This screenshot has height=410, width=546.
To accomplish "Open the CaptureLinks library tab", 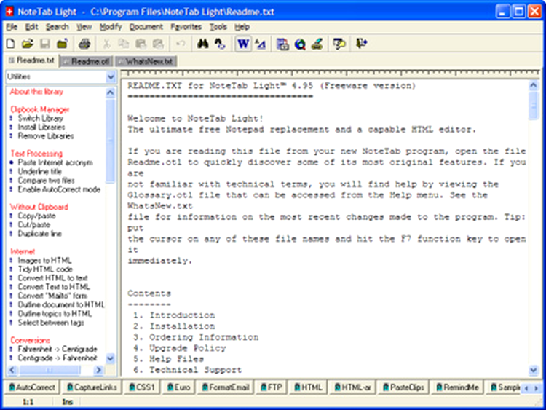I will pyautogui.click(x=92, y=387).
